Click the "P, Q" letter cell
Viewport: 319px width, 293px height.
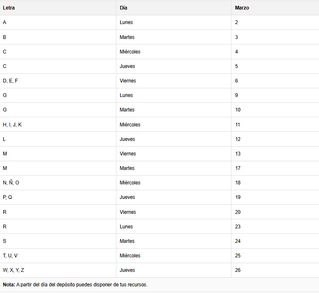pos(7,197)
